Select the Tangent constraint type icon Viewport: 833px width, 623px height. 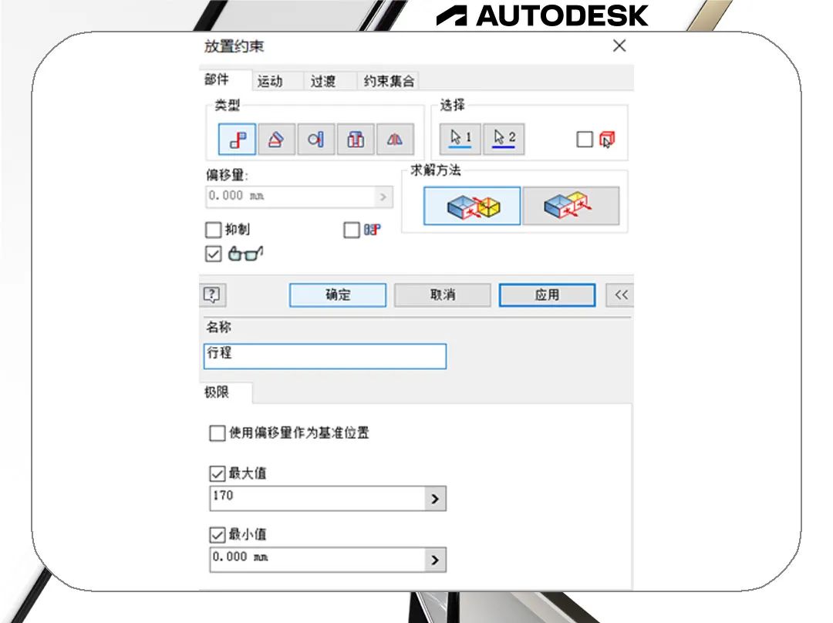[315, 139]
